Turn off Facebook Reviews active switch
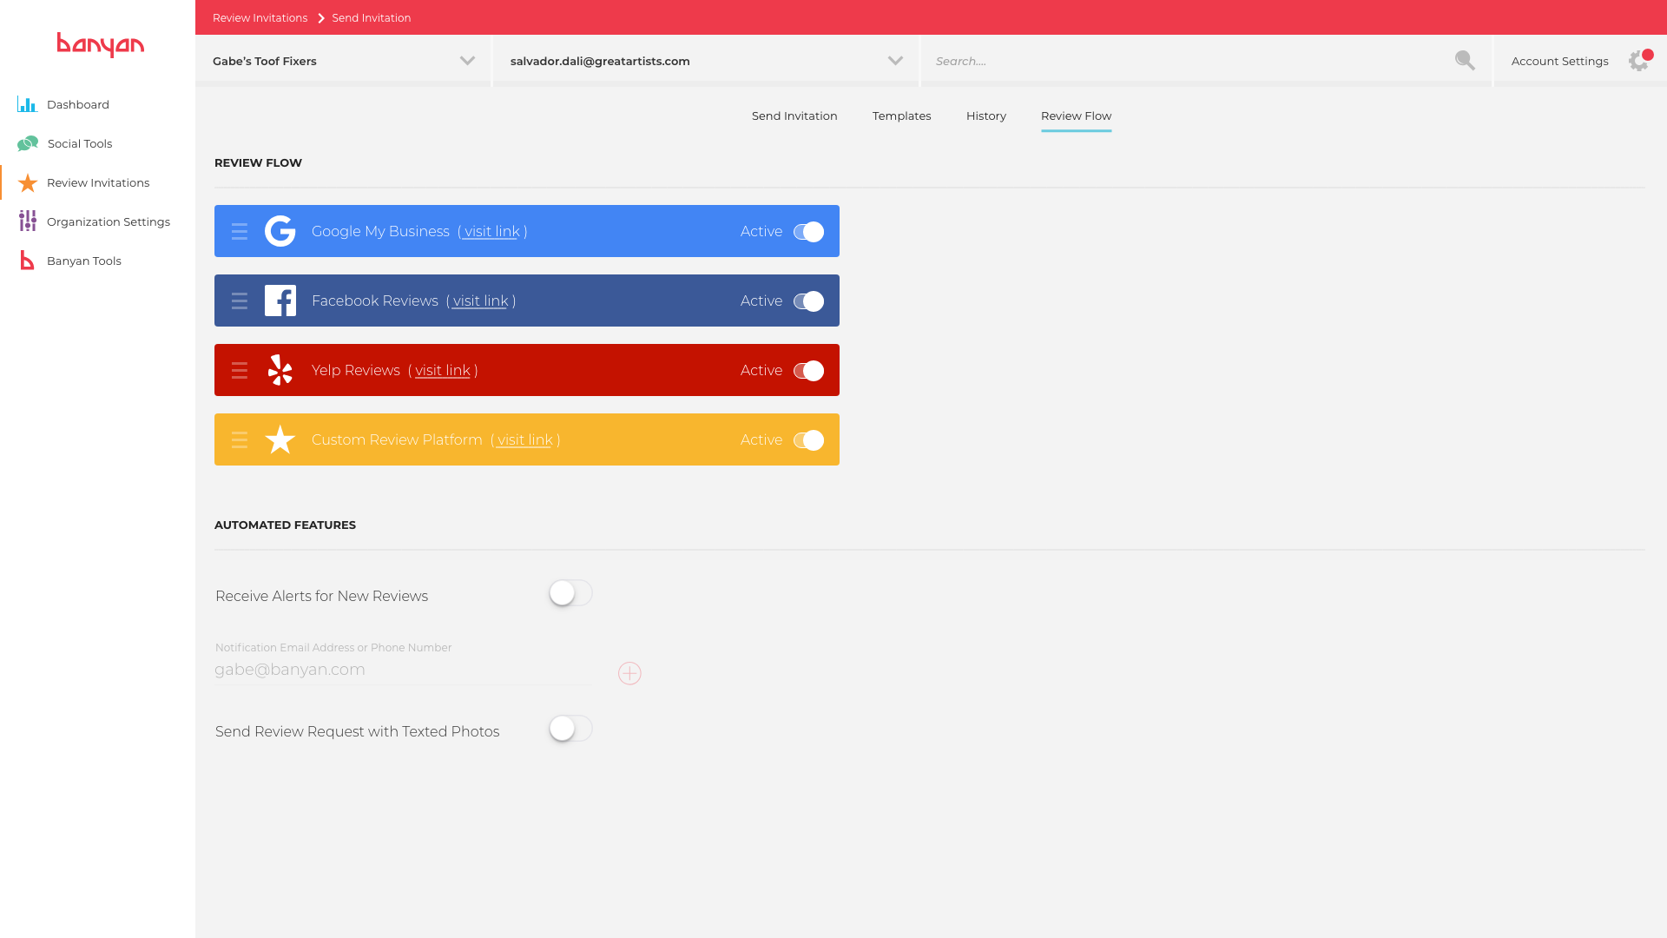The width and height of the screenshot is (1667, 938). pyautogui.click(x=808, y=301)
